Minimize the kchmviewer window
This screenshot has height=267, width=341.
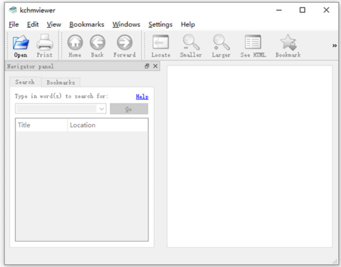[279, 10]
